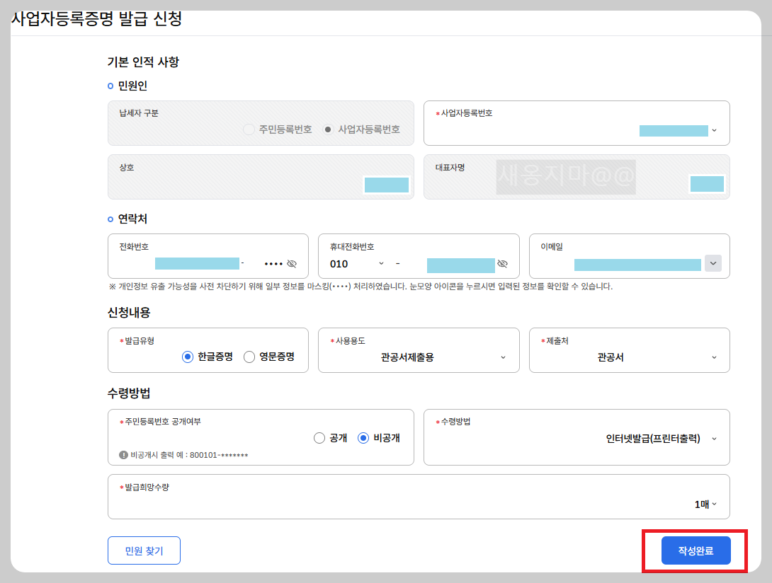This screenshot has width=772, height=583.
Task: Reveal the masked 휴대전화번호 with eye icon
Action: point(502,264)
